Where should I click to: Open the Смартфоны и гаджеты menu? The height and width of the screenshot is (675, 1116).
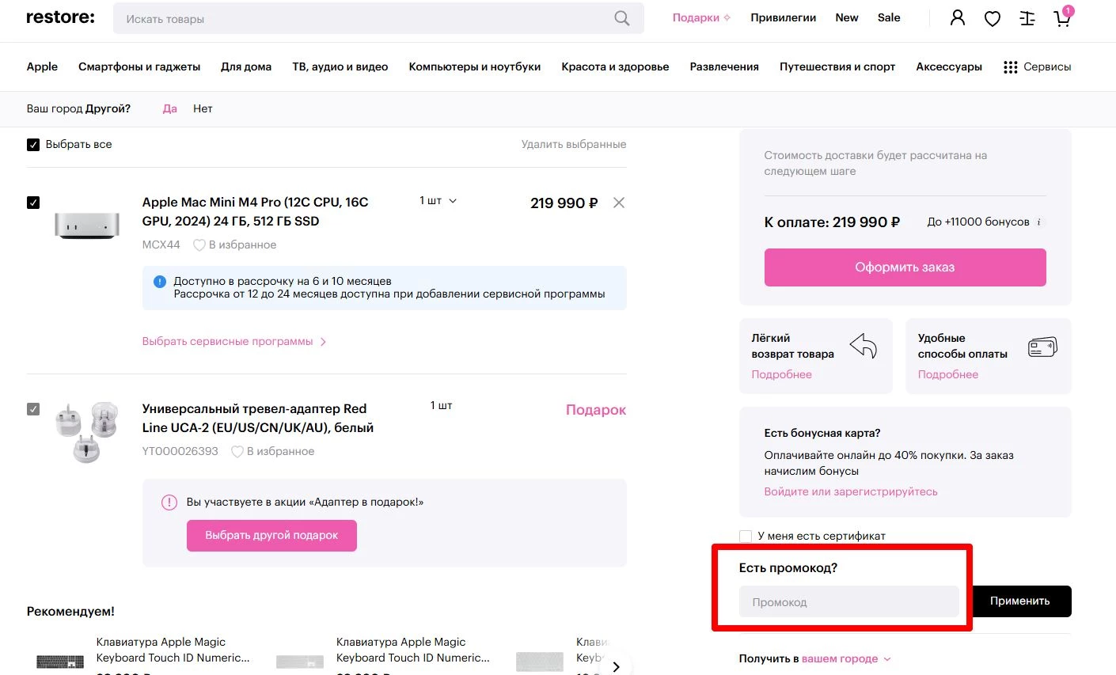click(x=139, y=66)
